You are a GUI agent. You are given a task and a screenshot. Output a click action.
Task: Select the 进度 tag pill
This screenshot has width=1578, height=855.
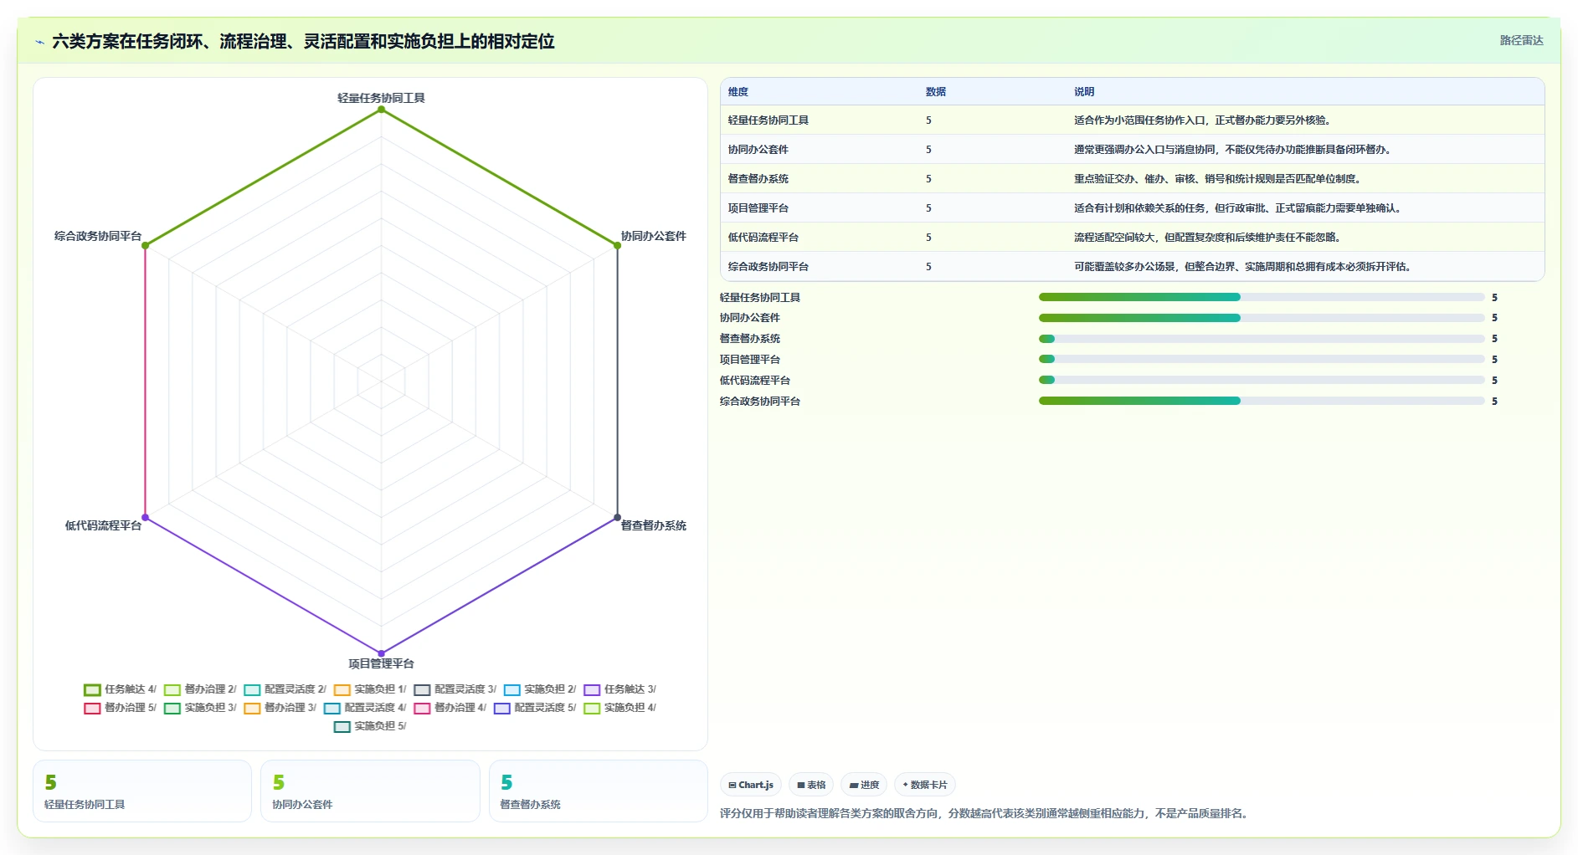click(864, 785)
